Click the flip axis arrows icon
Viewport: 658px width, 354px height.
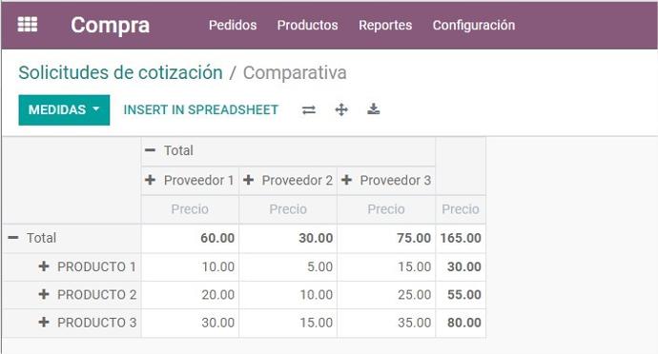click(x=309, y=110)
